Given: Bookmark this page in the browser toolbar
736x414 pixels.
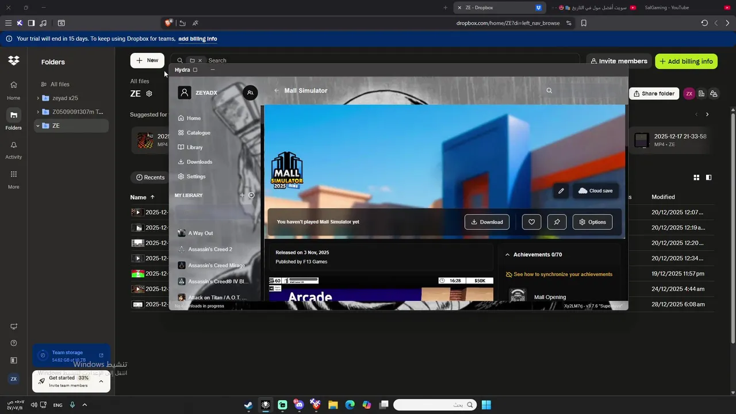Looking at the screenshot, I should coord(584,23).
